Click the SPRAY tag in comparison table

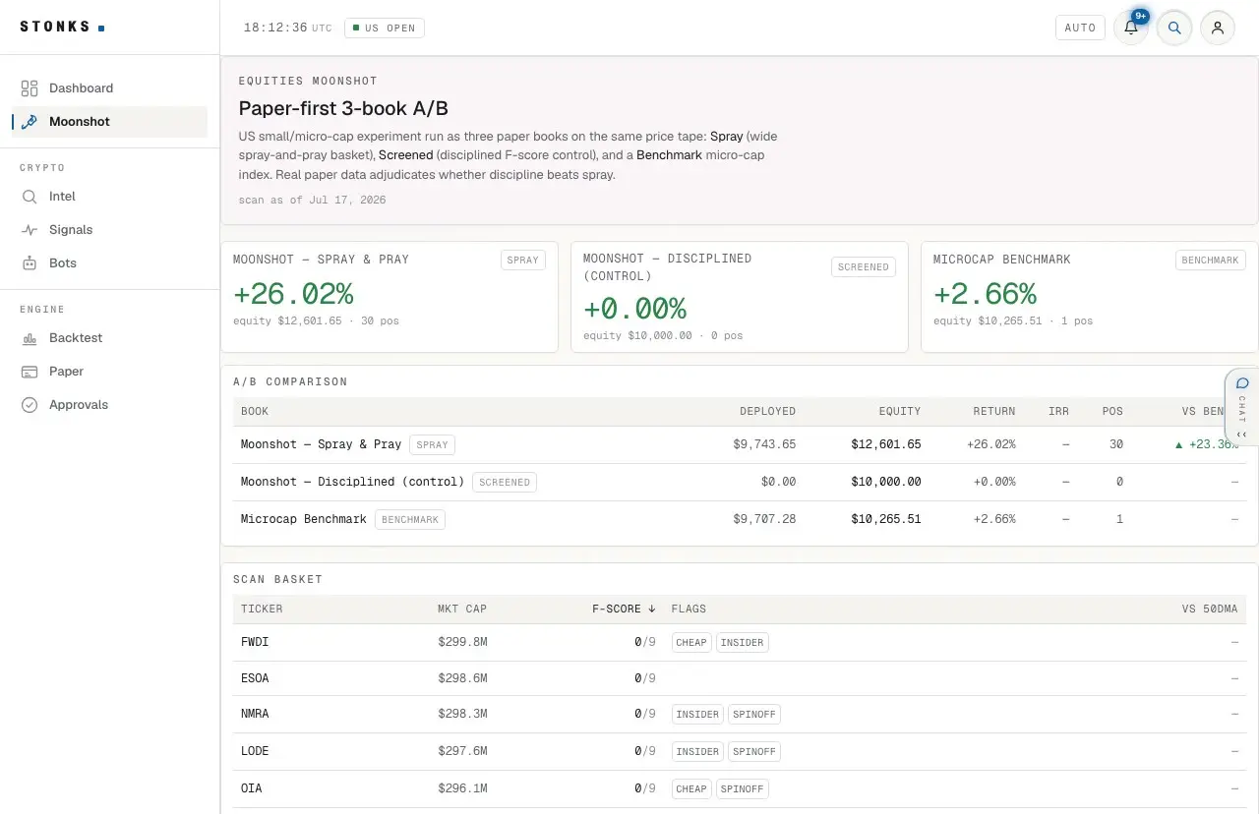[x=432, y=444]
